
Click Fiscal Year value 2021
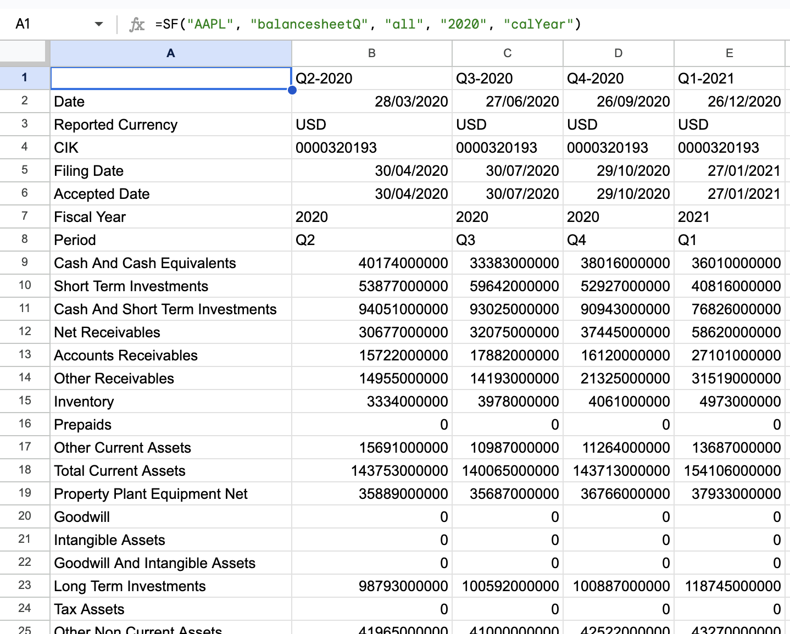coord(730,216)
